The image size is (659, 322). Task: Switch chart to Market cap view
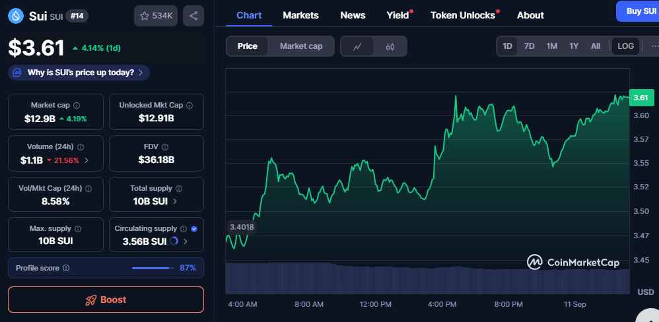[x=301, y=46]
